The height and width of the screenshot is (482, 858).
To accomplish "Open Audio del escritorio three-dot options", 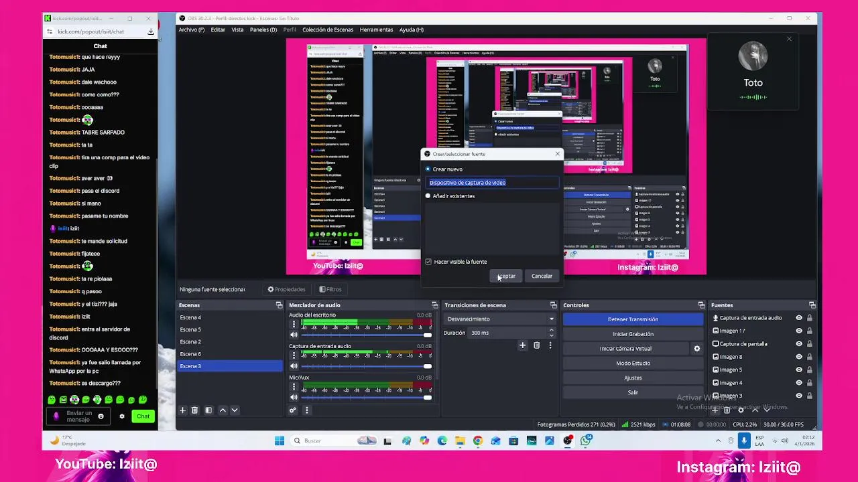I will pos(294,324).
